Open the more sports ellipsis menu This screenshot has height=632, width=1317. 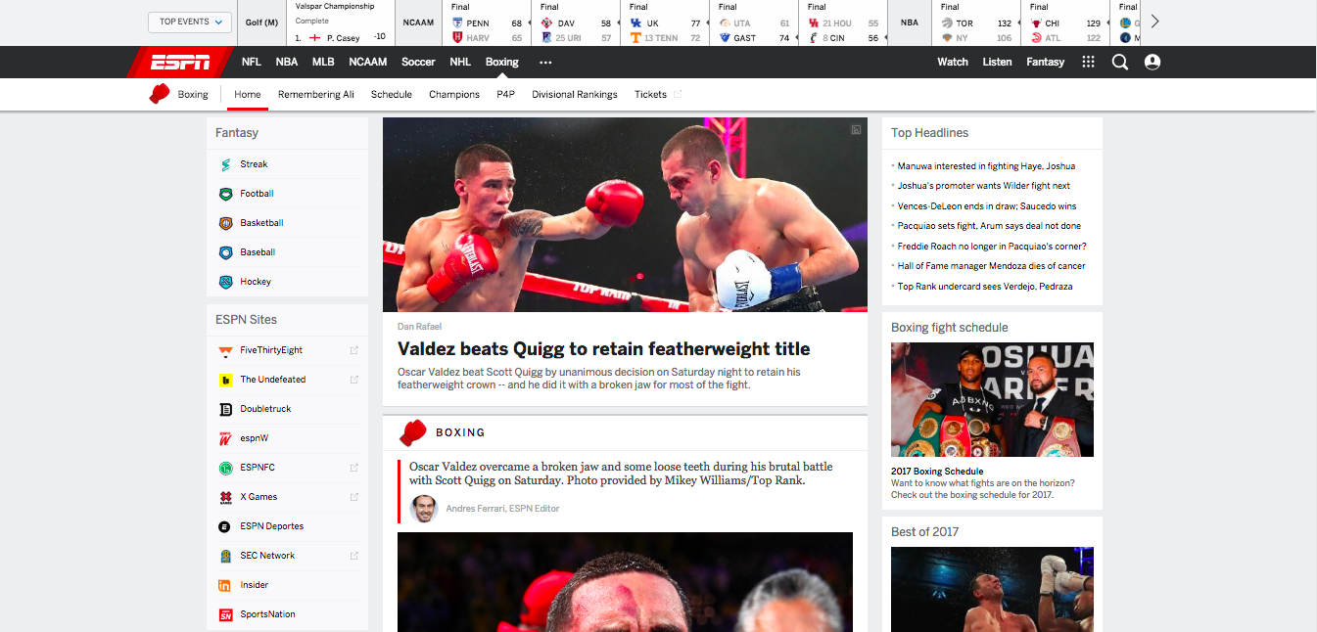coord(545,62)
